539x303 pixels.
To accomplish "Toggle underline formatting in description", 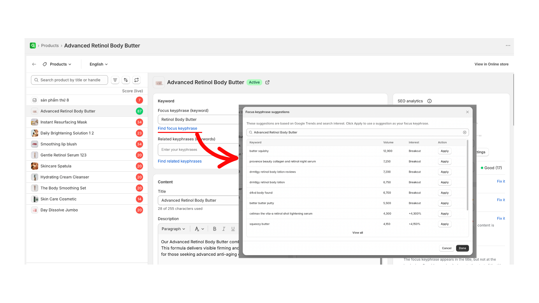I will coord(233,229).
